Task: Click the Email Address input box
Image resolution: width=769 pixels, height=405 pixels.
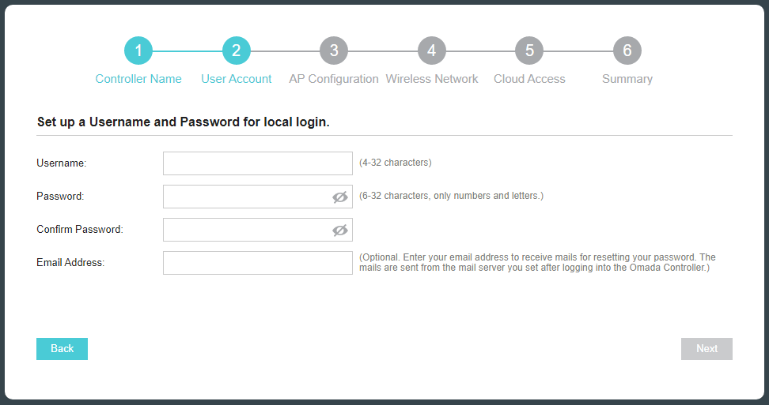Action: [x=257, y=263]
